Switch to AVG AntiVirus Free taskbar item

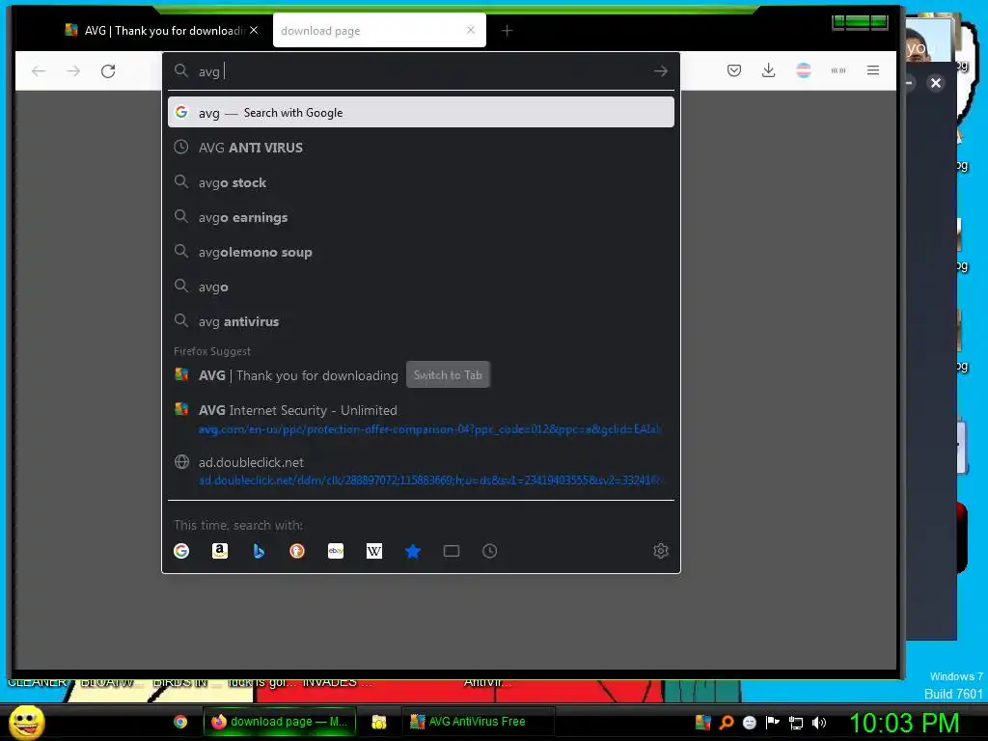(x=479, y=722)
